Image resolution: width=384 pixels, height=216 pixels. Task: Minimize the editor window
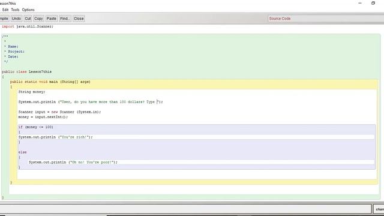(360, 3)
